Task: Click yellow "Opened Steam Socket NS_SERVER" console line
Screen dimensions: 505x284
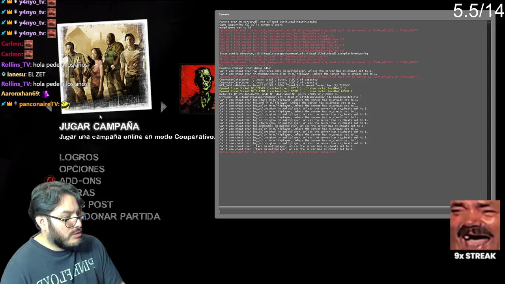Action: [282, 88]
